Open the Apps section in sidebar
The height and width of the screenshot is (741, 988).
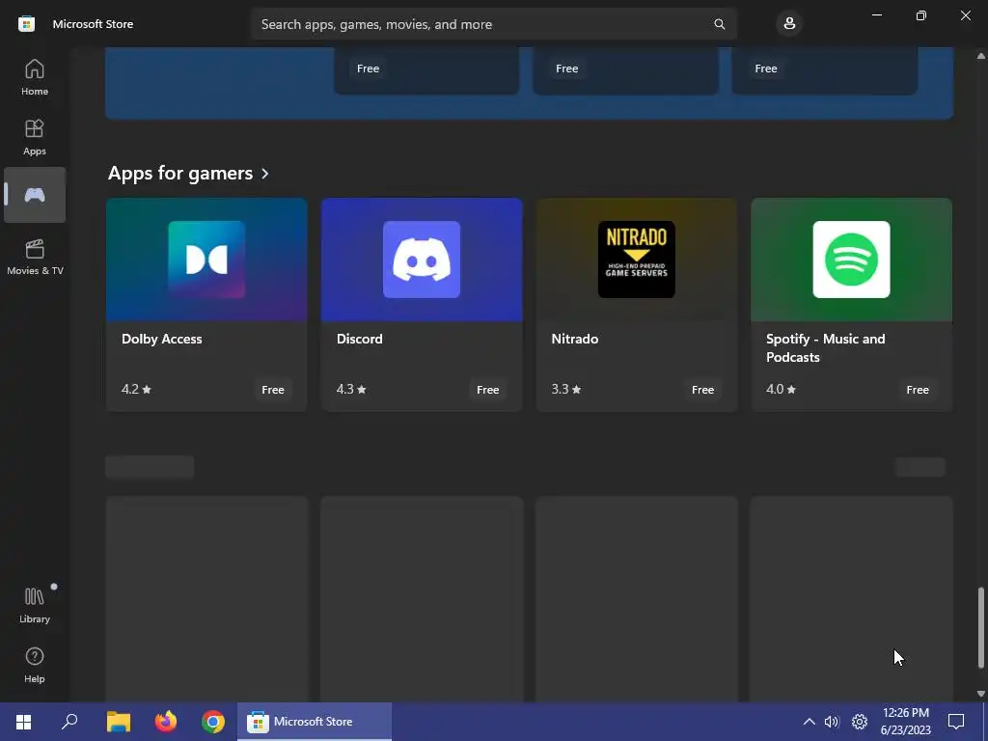click(35, 137)
